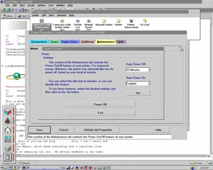Viewport: 213px width, 170px height.
Task: Open Default Job Properties
Action: point(98,130)
